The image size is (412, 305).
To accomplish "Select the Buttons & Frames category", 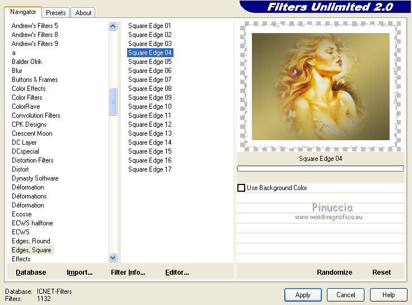I will pos(35,80).
